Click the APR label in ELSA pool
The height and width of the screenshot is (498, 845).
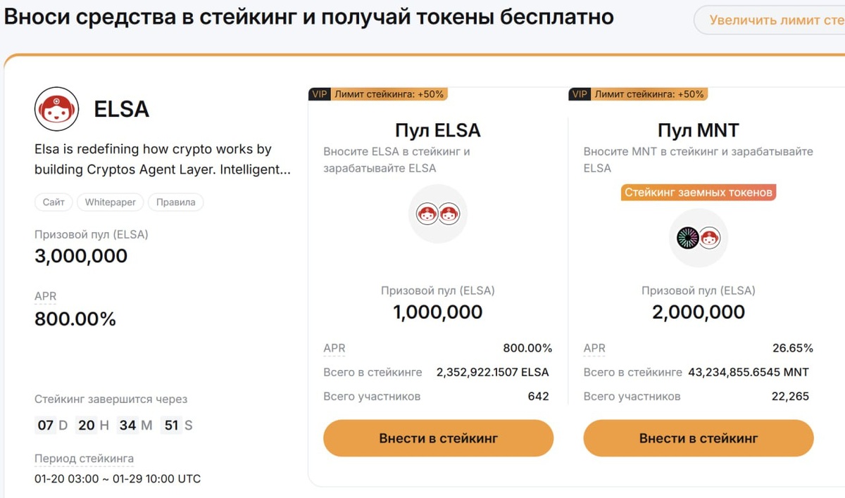[334, 348]
